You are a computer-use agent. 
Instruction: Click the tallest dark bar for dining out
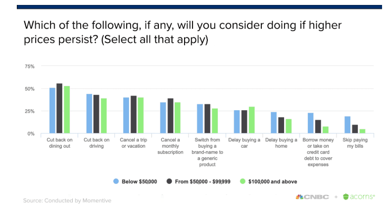(59, 108)
